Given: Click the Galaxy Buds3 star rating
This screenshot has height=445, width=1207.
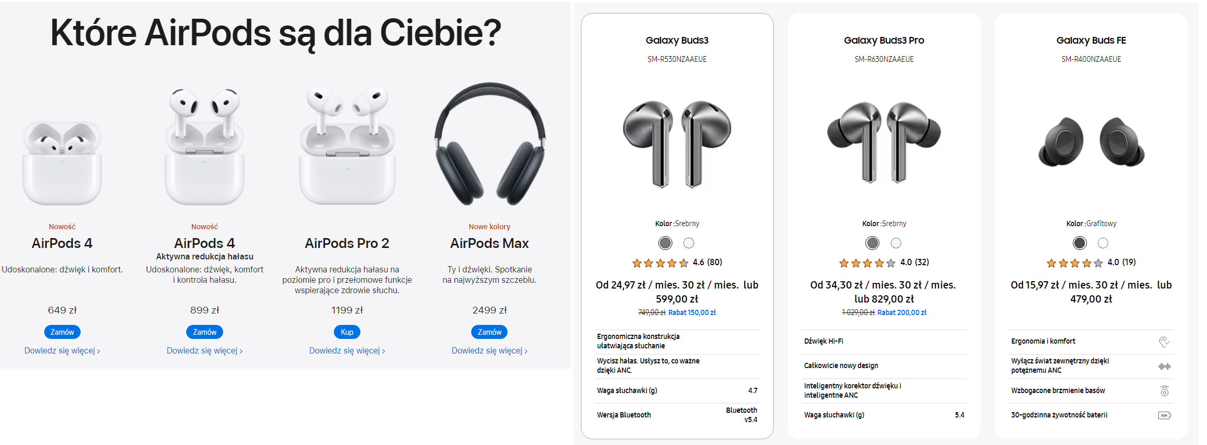Looking at the screenshot, I should point(660,263).
